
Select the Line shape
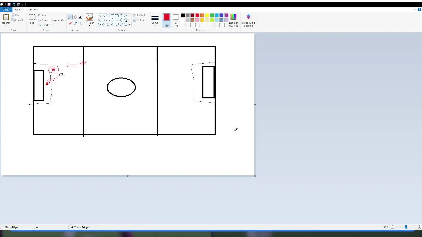pyautogui.click(x=99, y=15)
